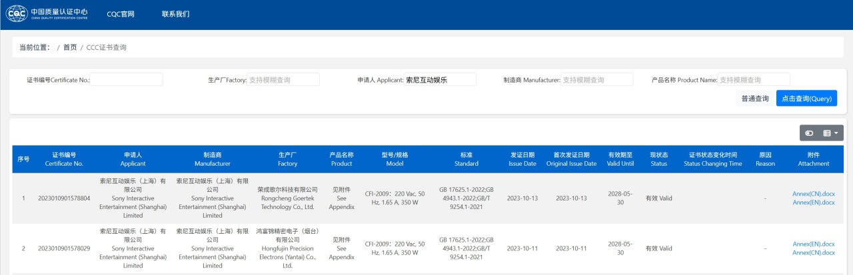Click the 当前位置 breadcrumb label

click(35, 48)
